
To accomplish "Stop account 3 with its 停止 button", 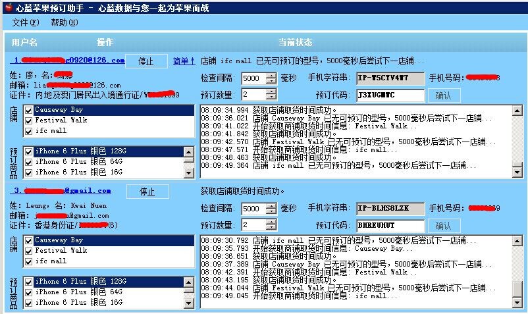I will (147, 192).
